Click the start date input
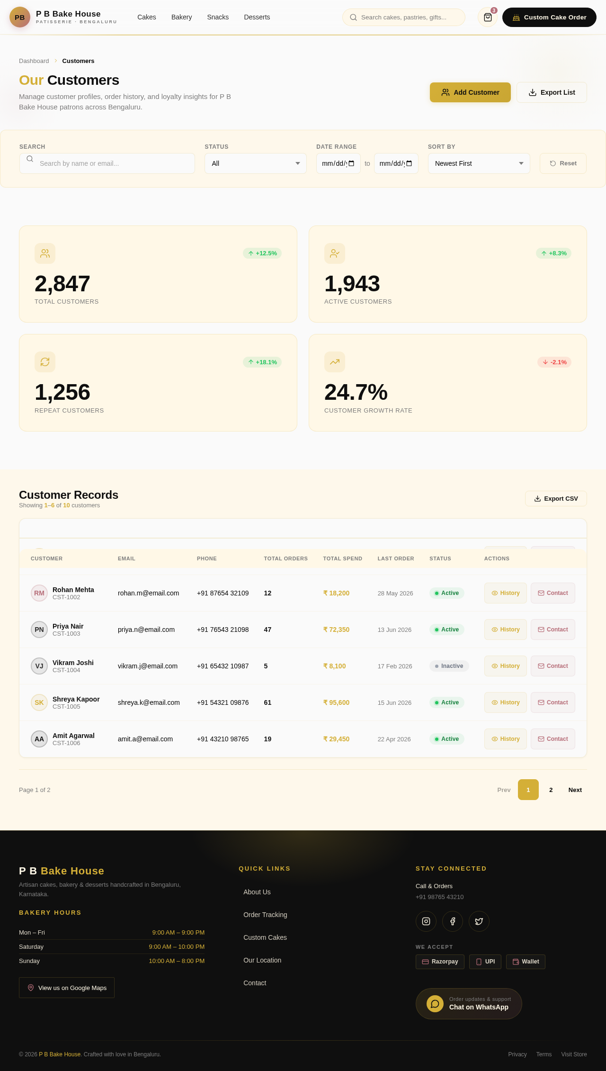This screenshot has height=1071, width=606. (x=339, y=163)
